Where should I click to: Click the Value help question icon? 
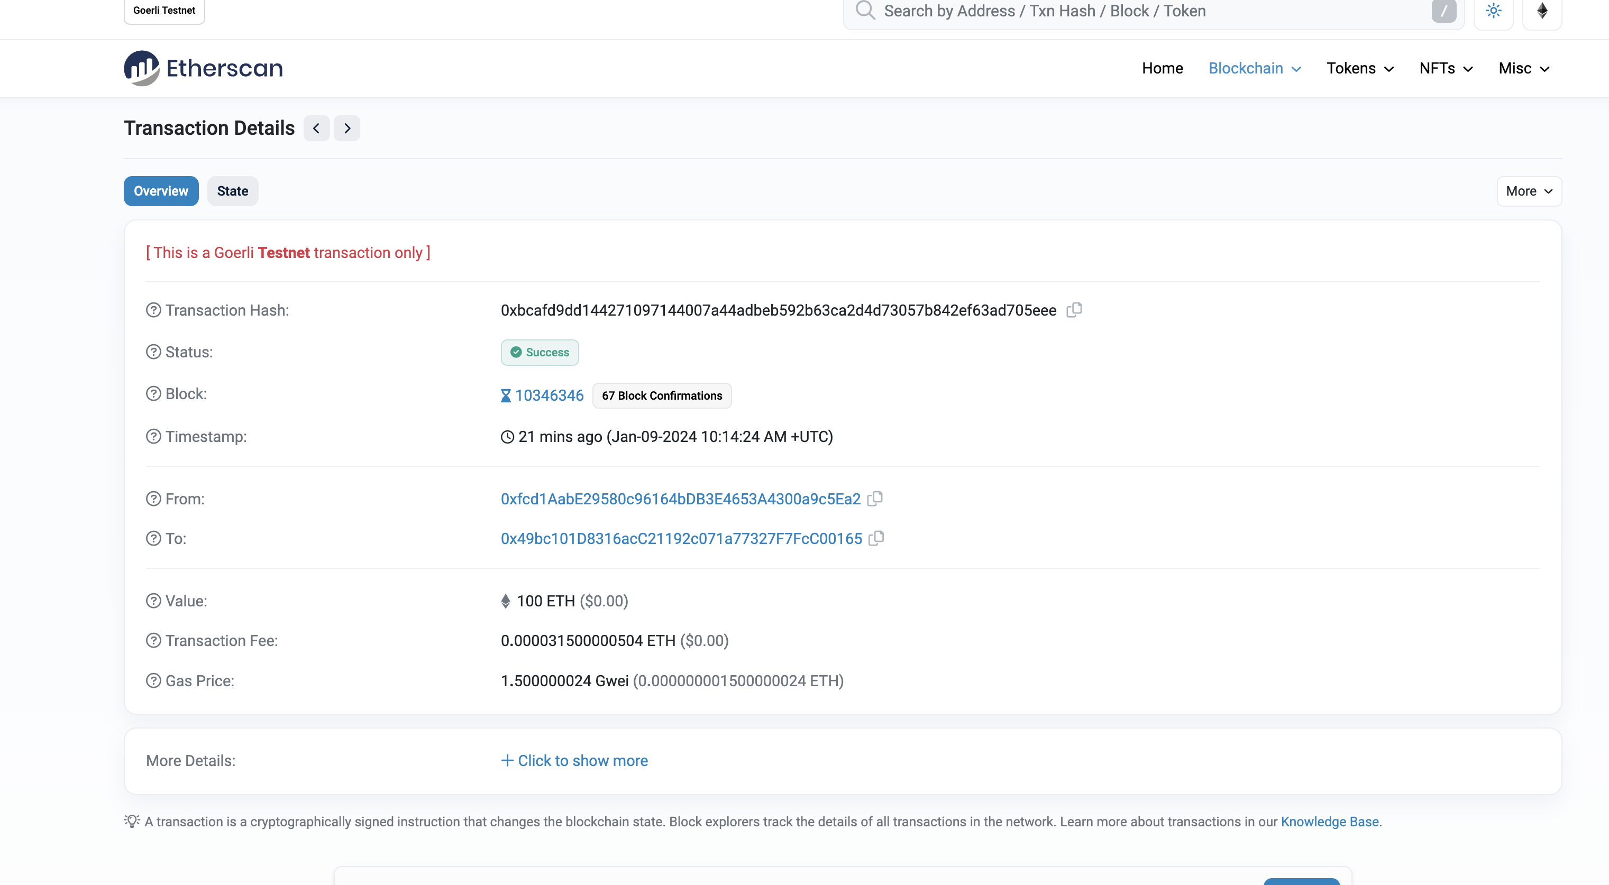point(153,601)
